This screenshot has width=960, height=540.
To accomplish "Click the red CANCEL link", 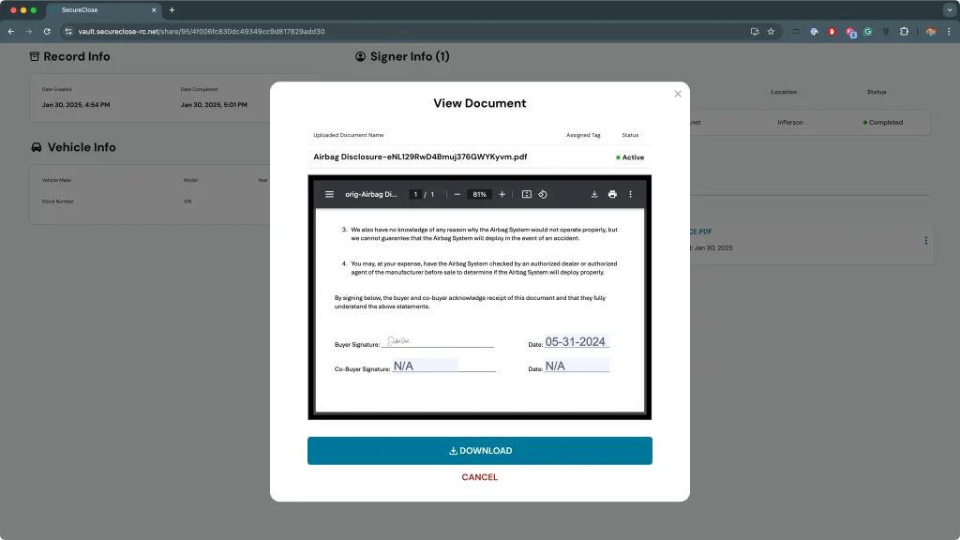I will pyautogui.click(x=479, y=477).
